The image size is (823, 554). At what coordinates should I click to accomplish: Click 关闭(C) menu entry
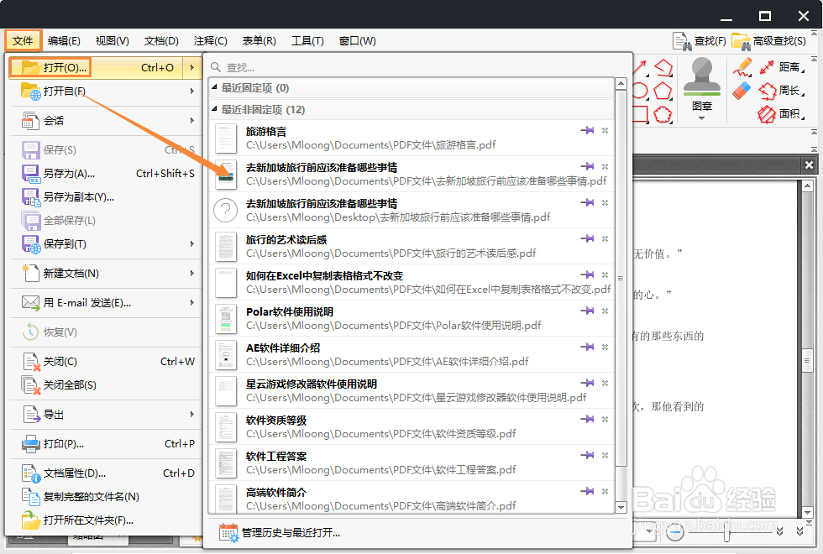(x=105, y=362)
